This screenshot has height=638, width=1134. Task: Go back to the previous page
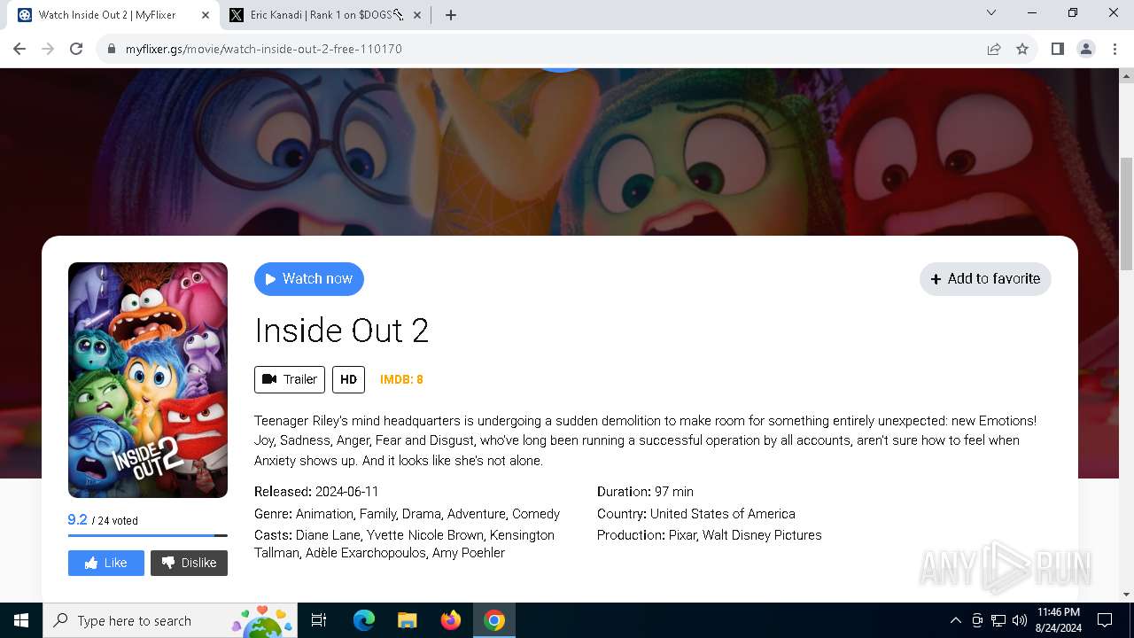(x=19, y=49)
